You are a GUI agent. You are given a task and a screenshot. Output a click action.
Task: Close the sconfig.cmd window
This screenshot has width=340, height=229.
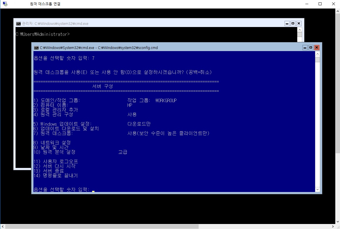(x=317, y=48)
